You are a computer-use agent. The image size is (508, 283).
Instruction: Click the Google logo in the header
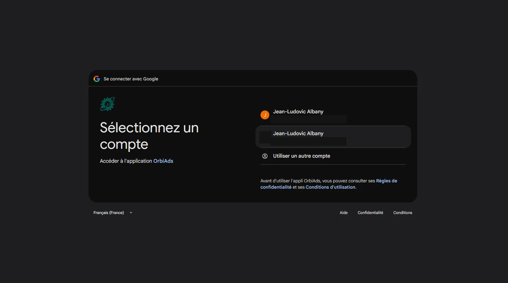pos(97,79)
